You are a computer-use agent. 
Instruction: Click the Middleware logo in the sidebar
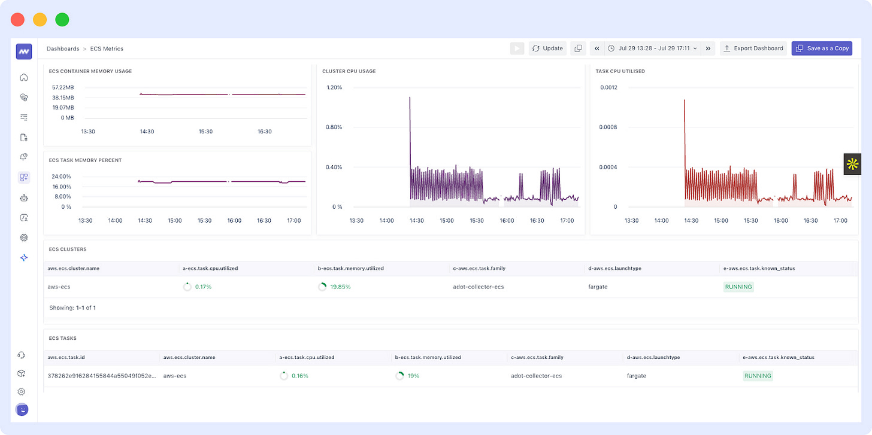click(x=24, y=51)
